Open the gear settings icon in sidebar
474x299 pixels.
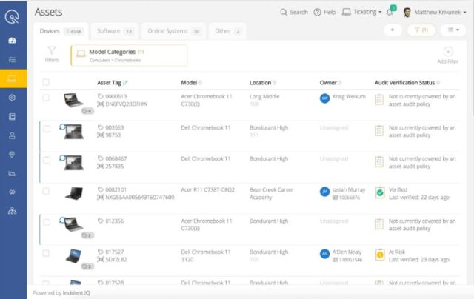click(x=12, y=98)
